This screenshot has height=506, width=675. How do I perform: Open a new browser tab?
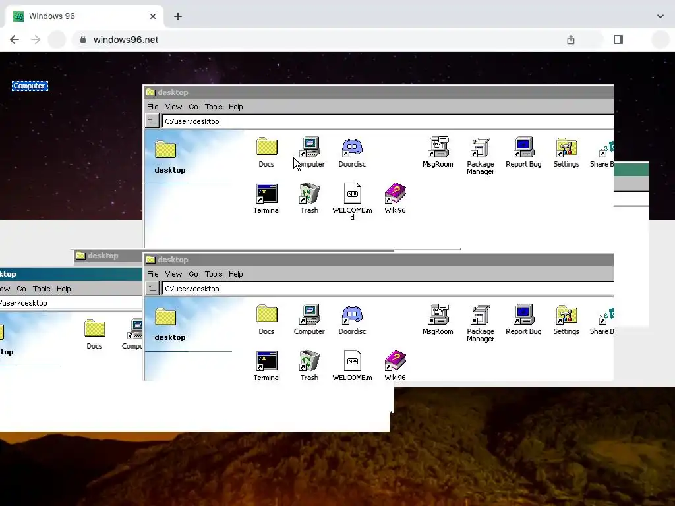[x=178, y=16]
